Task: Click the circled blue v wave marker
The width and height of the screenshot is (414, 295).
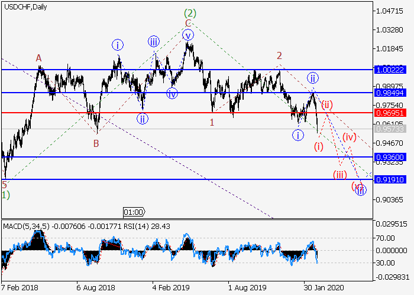Action: point(188,35)
